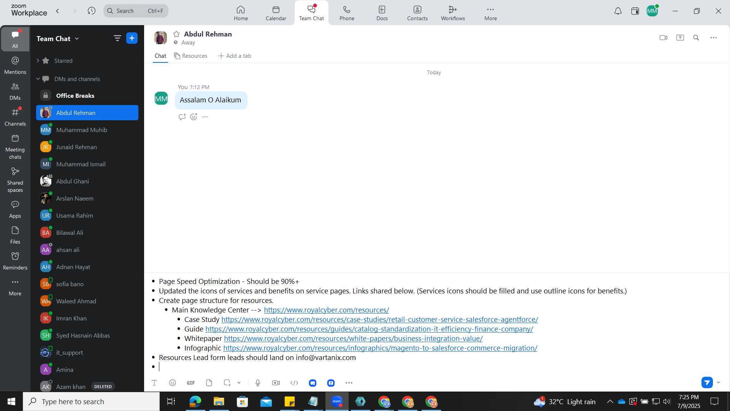
Task: Open the profile avatar MM menu
Action: [x=652, y=11]
